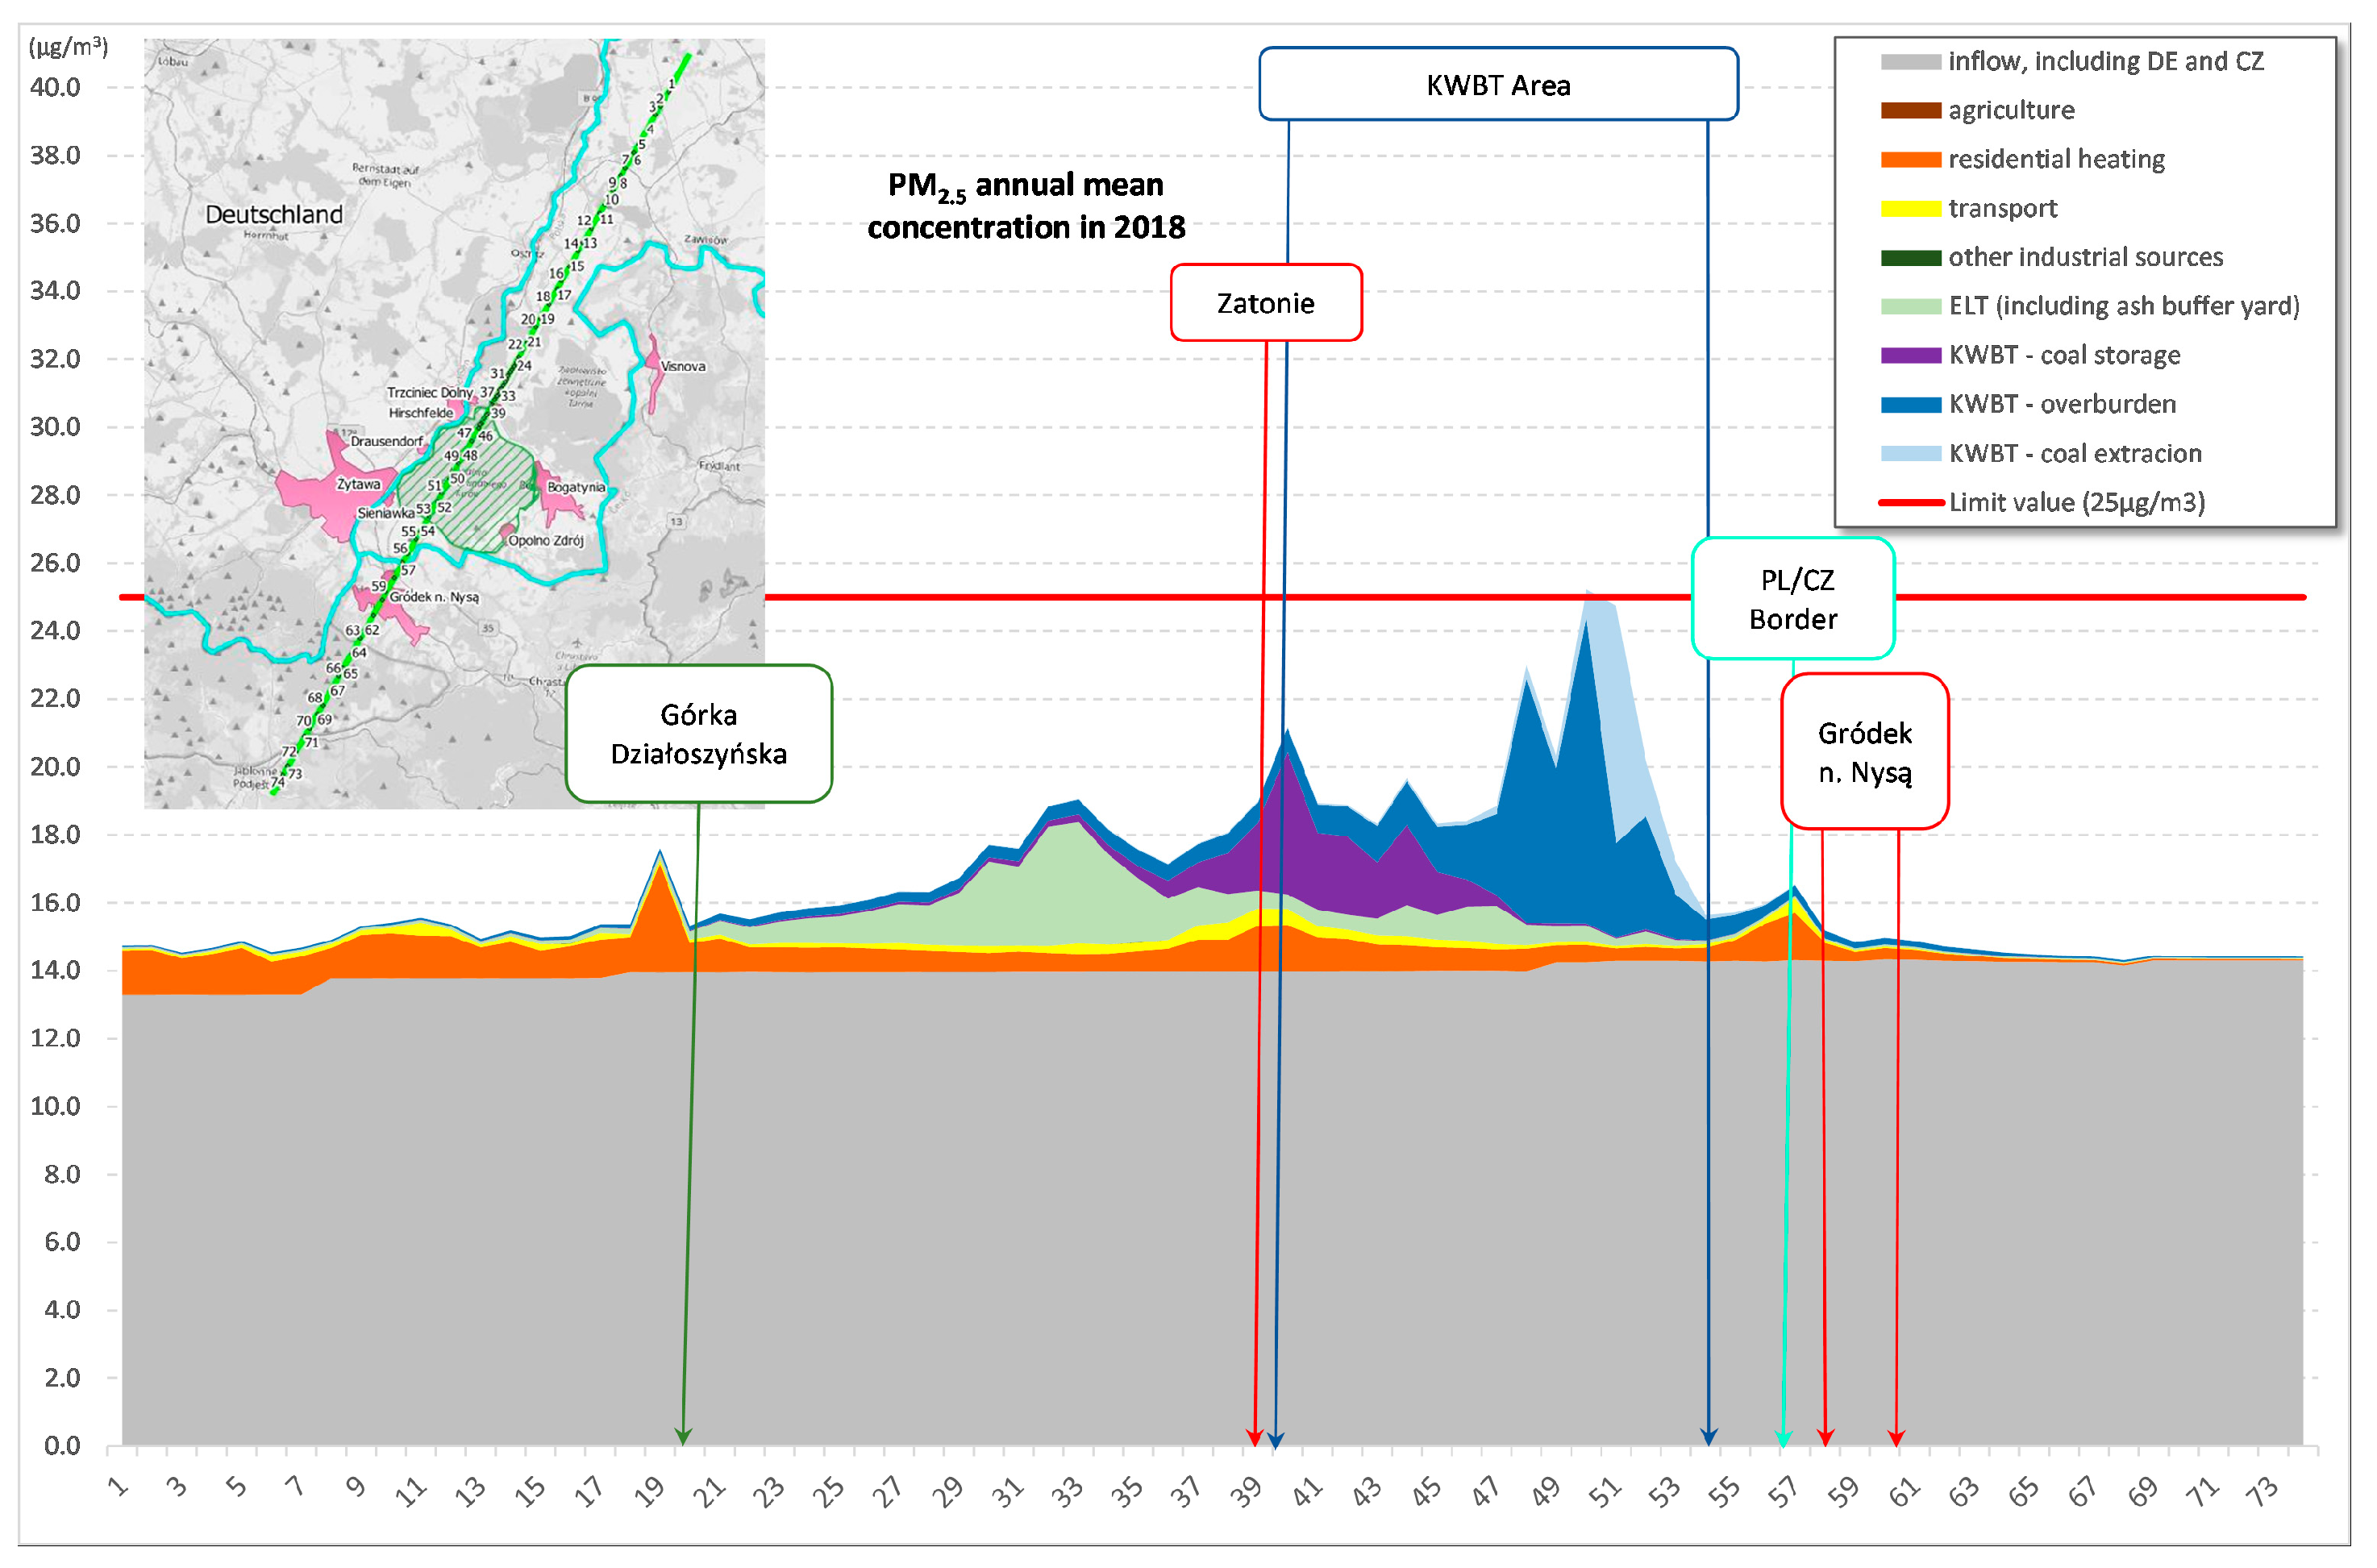
Task: Click the PM2.5 annual mean concentration title
Action: [x=1026, y=206]
